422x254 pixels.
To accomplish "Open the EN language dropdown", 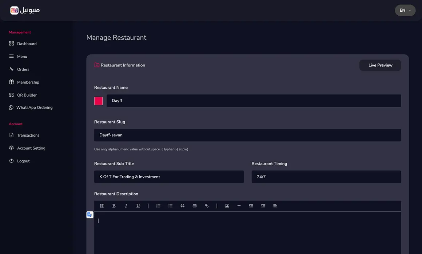I will point(405,11).
